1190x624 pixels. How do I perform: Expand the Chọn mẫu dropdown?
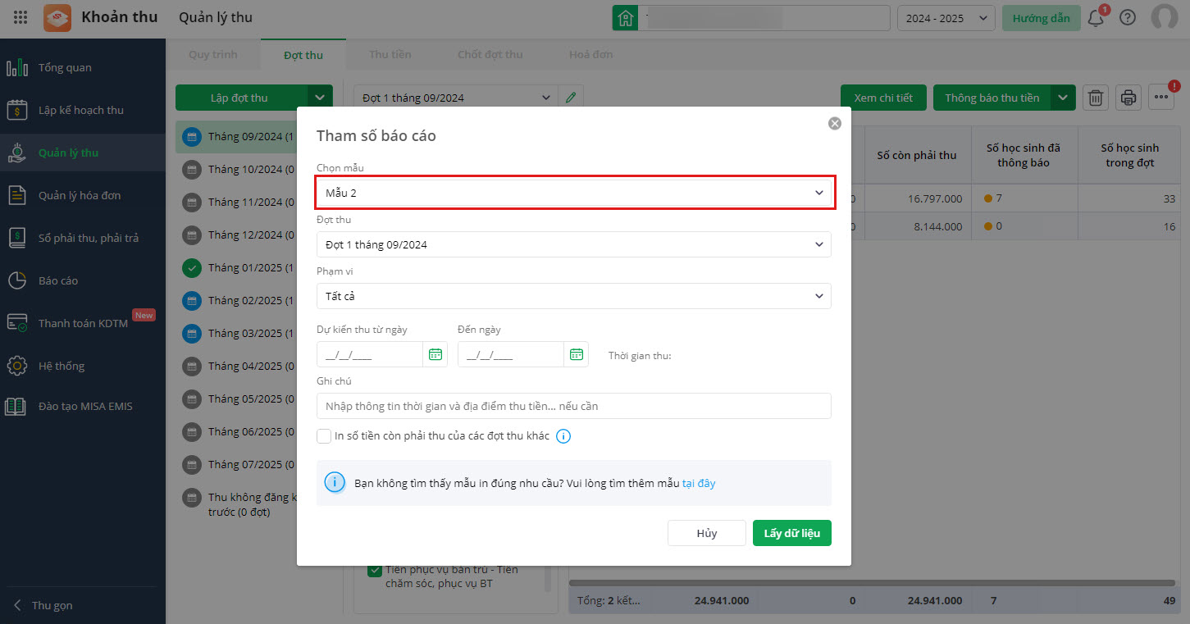575,193
